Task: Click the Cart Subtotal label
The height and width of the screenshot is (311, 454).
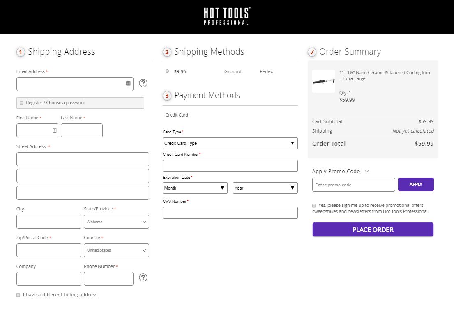Action: (327, 122)
